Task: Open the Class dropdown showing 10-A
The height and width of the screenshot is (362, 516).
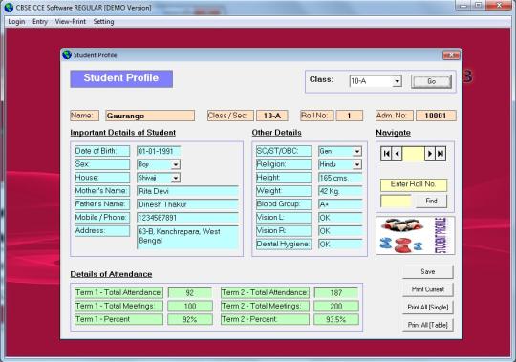Action: pos(398,81)
